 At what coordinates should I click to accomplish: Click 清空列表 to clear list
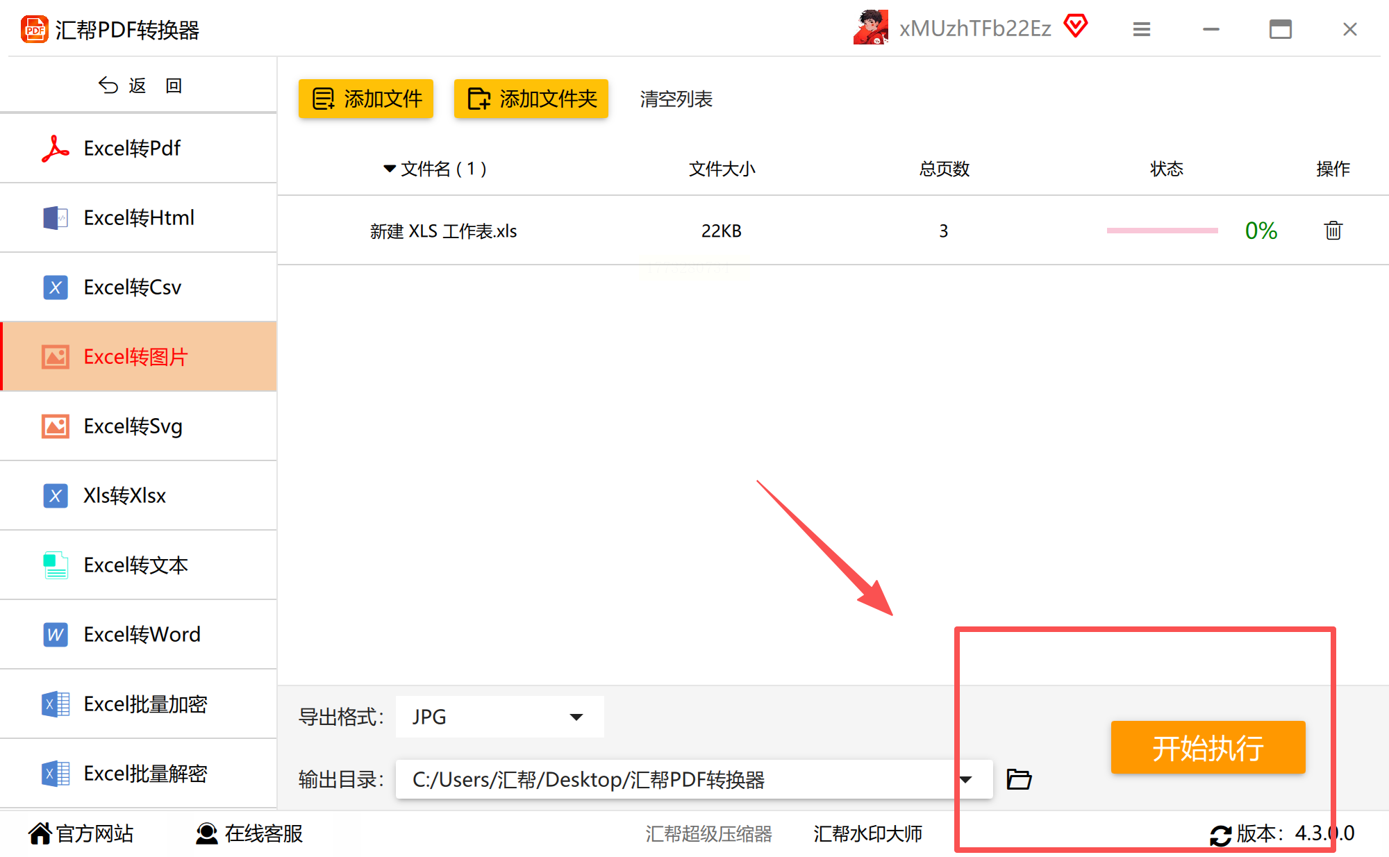click(x=676, y=99)
